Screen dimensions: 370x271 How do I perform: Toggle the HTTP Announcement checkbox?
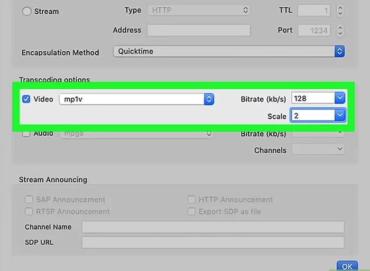pyautogui.click(x=191, y=200)
